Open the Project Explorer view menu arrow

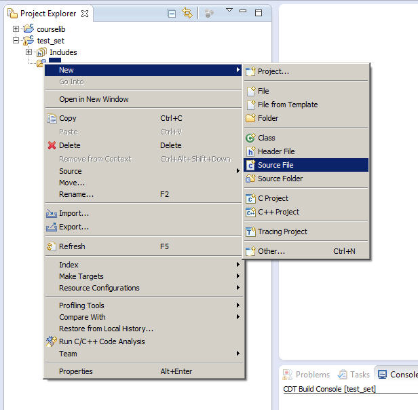coord(229,11)
